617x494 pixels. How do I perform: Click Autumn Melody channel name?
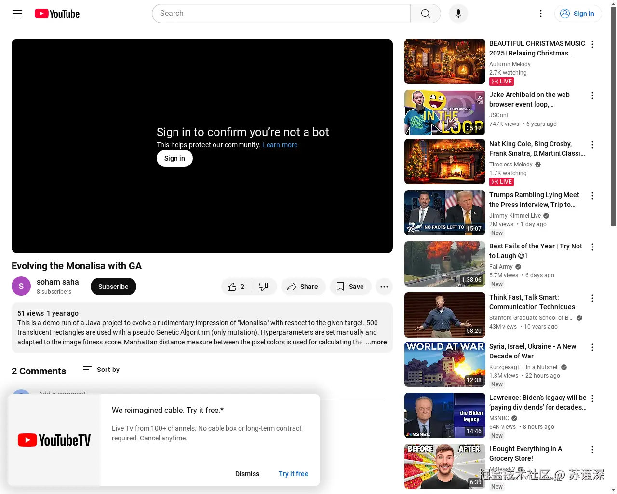click(510, 64)
